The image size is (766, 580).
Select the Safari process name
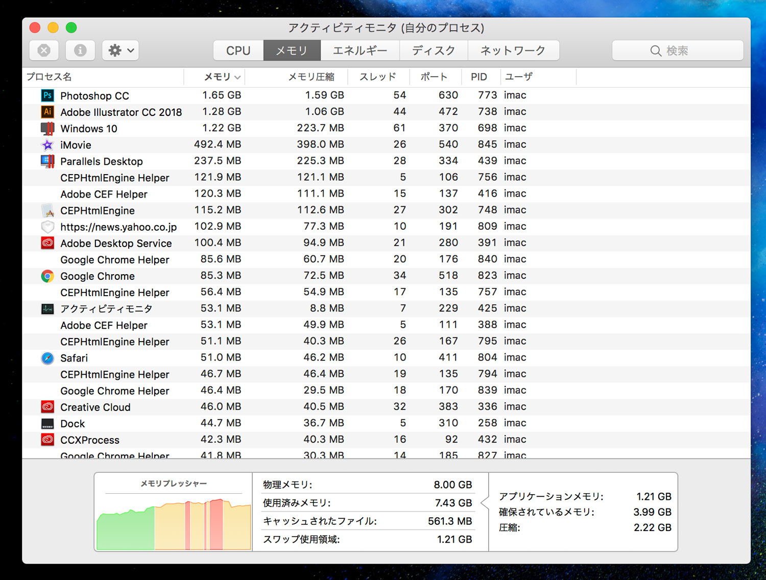pyautogui.click(x=74, y=358)
